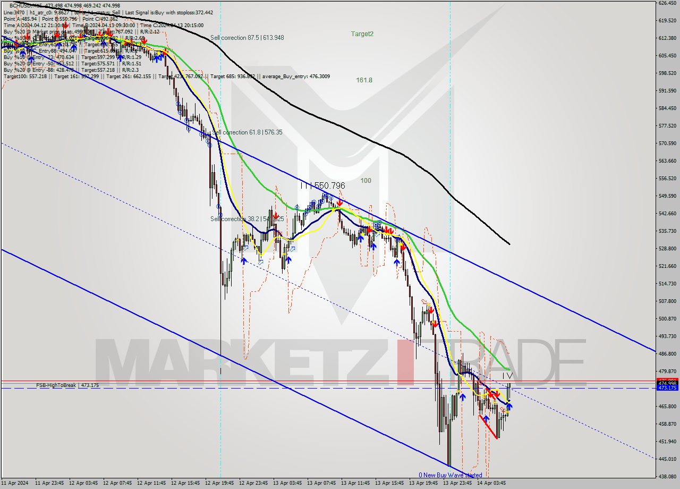Click the 458.870 price axis label
This screenshot has height=489, width=680.
click(667, 424)
